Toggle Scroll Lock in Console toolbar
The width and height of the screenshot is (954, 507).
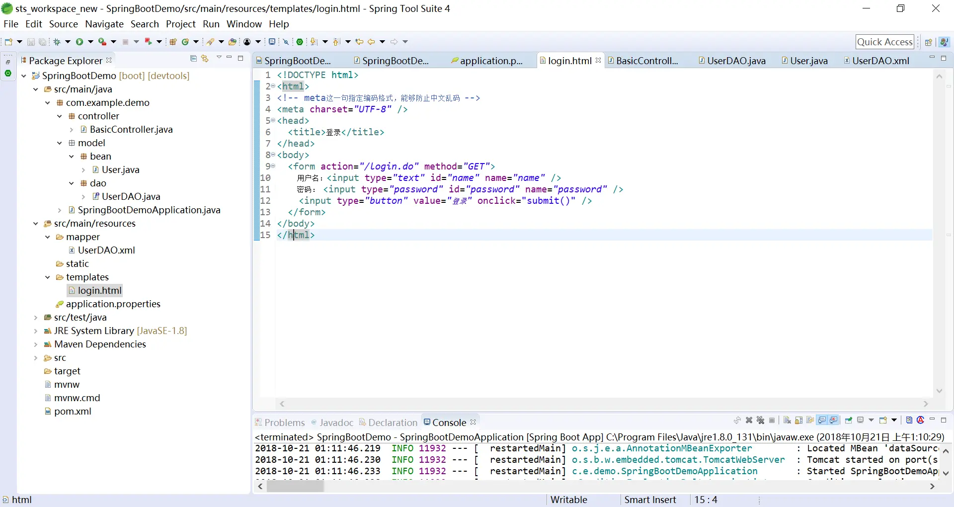pos(798,421)
